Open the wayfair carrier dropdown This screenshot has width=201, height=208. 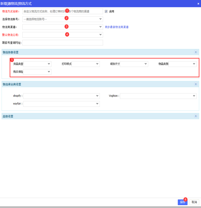61,104
